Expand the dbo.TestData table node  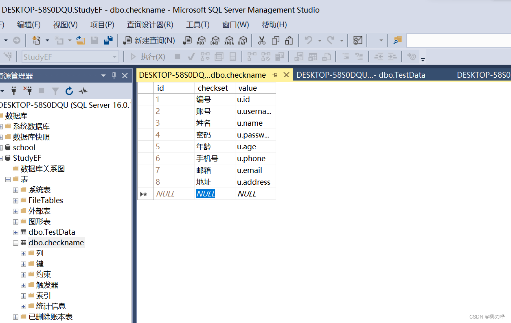coord(15,232)
